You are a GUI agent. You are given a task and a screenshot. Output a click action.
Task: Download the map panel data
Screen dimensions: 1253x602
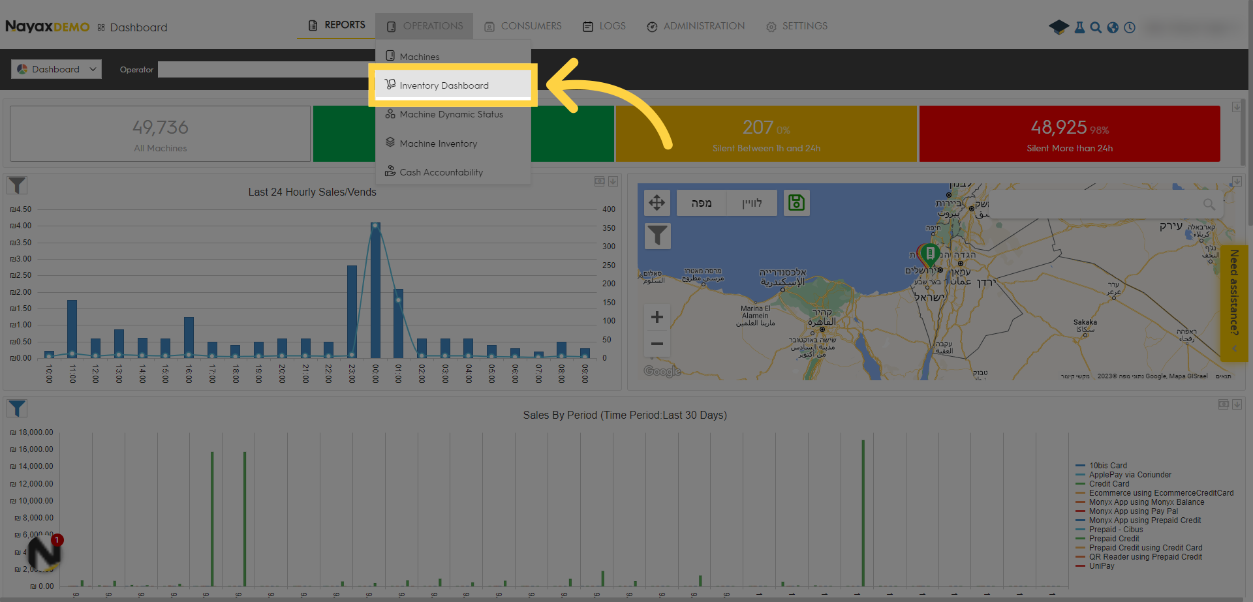coord(1237,181)
